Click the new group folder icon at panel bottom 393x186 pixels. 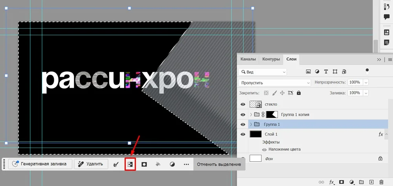(361, 182)
